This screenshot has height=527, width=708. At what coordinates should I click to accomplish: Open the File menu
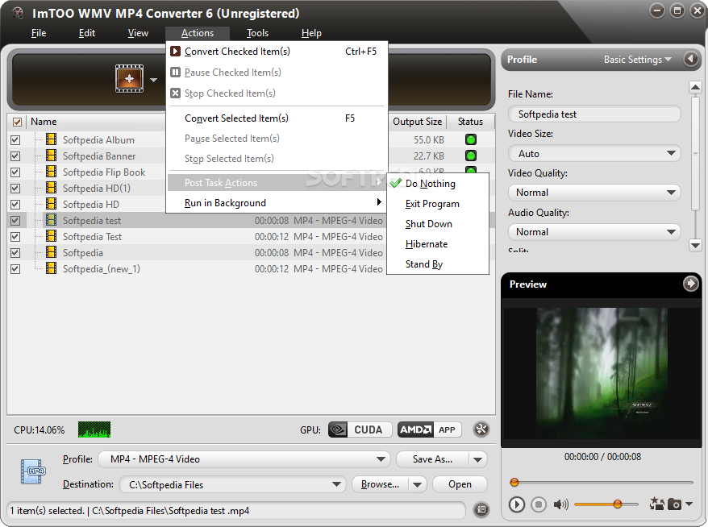[39, 33]
